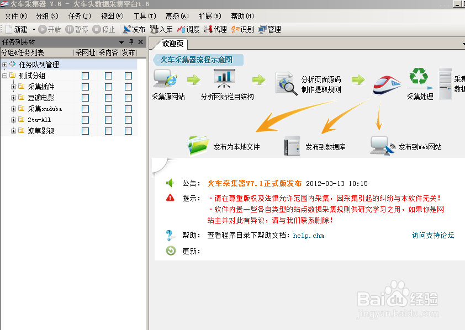
Task: Open the 视图(V) menu
Action: (112, 16)
